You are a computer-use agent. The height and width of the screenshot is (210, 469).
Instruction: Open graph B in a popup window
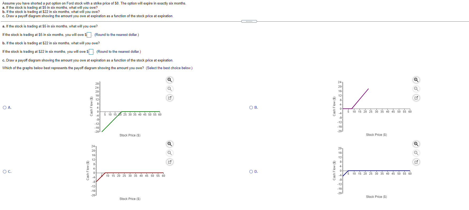[x=416, y=98]
